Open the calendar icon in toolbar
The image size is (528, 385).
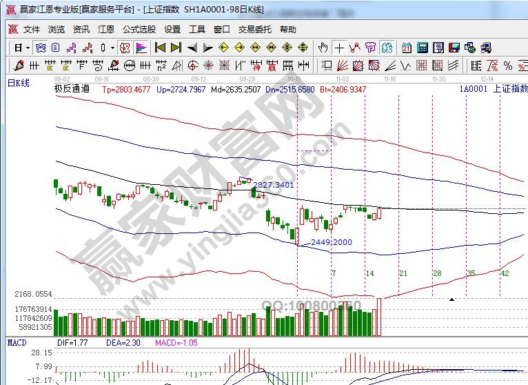point(406,48)
